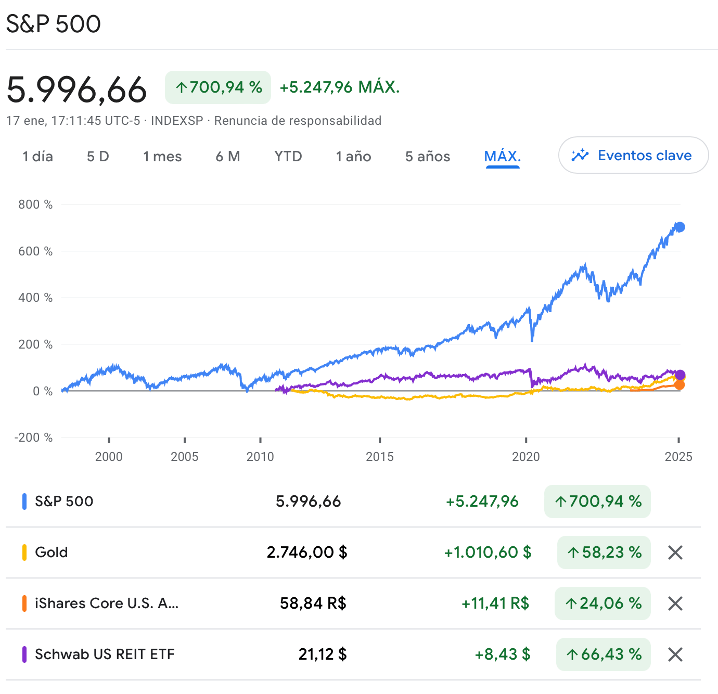Select the MÁX. range tab

502,157
